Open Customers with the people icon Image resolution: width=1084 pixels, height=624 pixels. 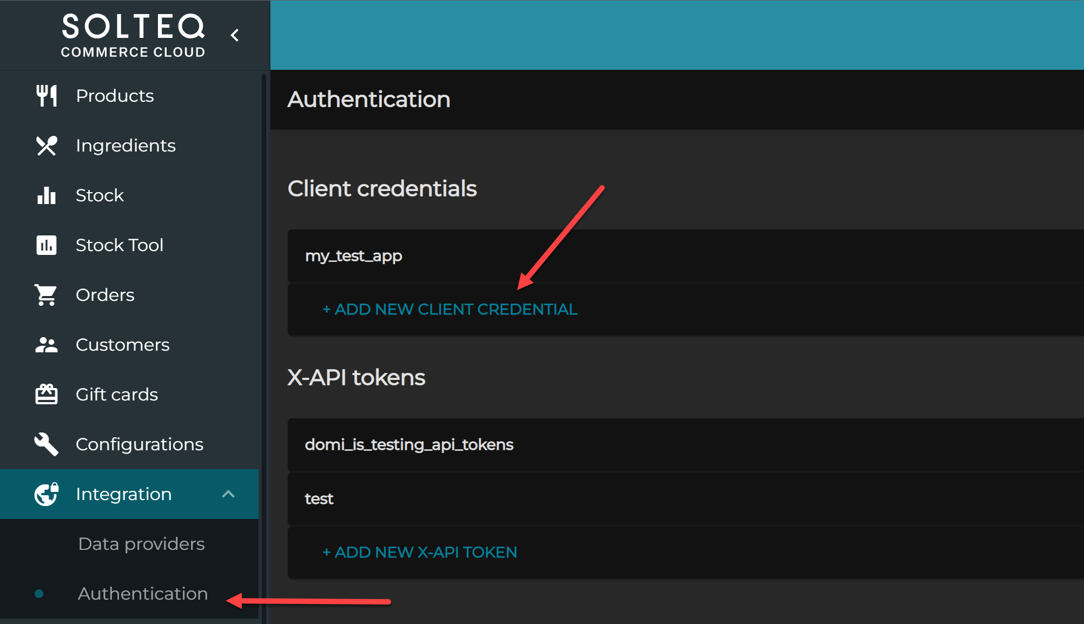(47, 345)
